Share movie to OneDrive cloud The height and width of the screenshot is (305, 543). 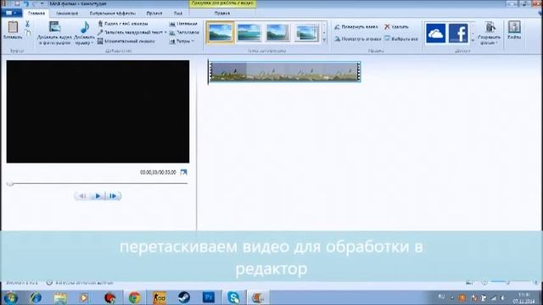(x=435, y=33)
